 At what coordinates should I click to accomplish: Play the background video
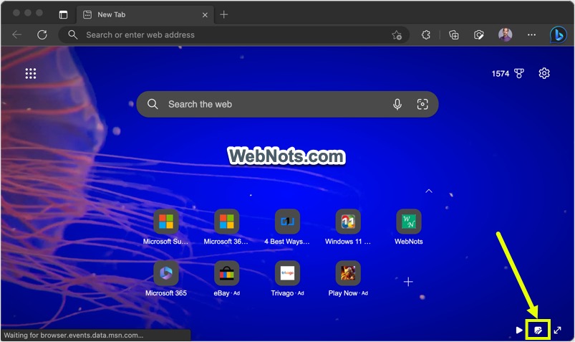519,330
